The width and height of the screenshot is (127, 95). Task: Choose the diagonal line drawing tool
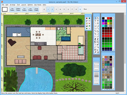coord(95,23)
